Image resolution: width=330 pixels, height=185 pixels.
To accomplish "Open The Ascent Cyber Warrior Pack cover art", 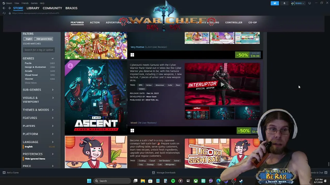I will click(96, 97).
